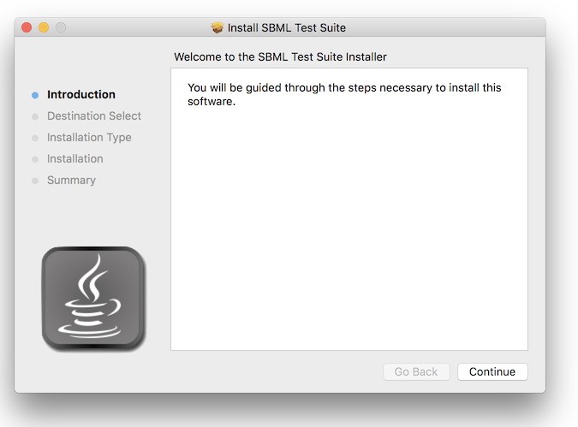Screen dimensions: 578x427
Task: Click the bullet beside Destination Select
Action: (35, 116)
